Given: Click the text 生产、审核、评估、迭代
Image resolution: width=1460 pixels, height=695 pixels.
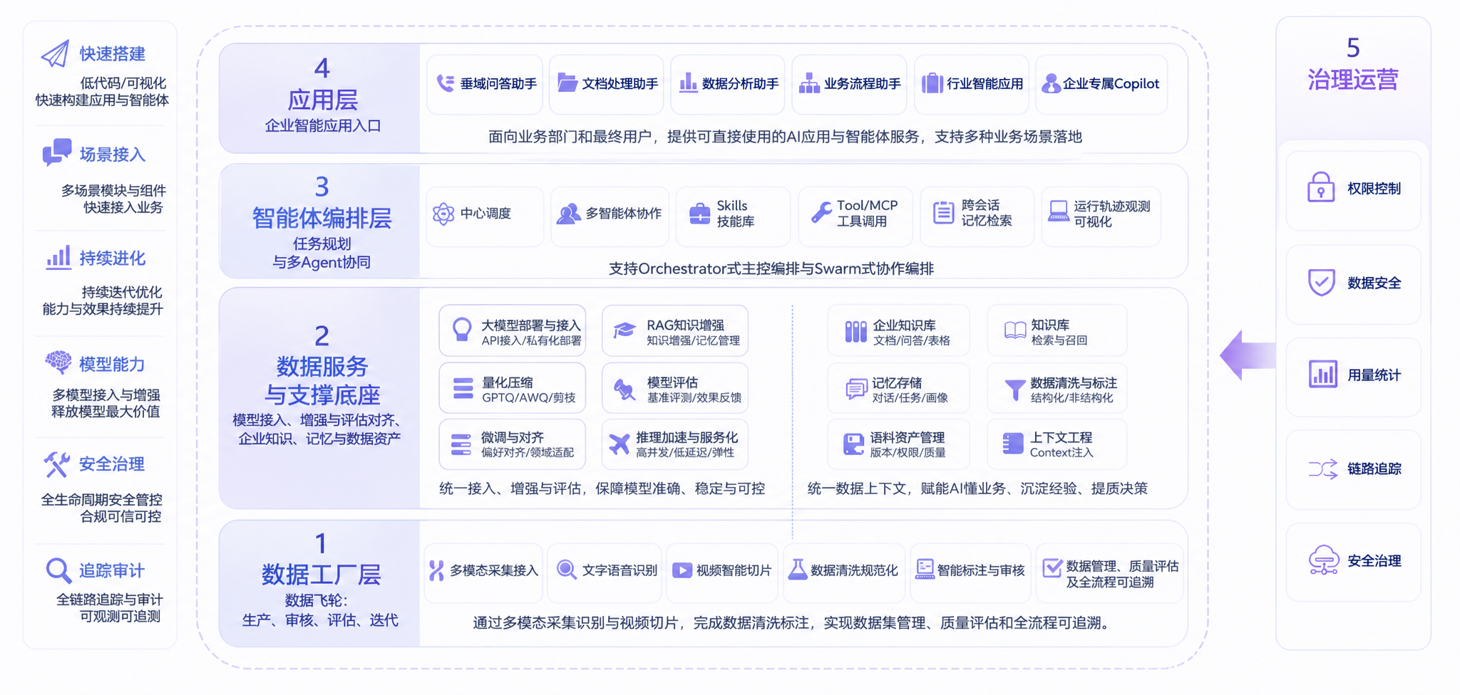Looking at the screenshot, I should coord(320,620).
